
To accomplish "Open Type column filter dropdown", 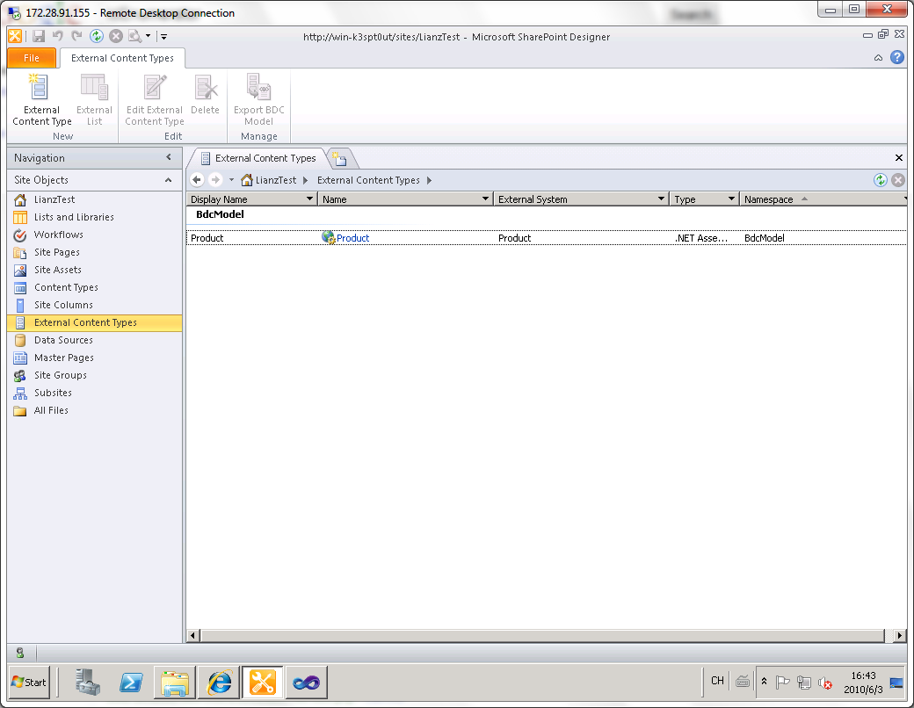I will [731, 199].
